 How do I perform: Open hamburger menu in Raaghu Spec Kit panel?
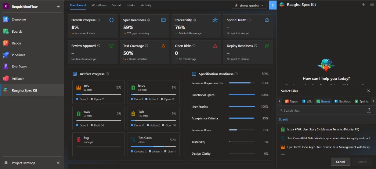[372, 5]
